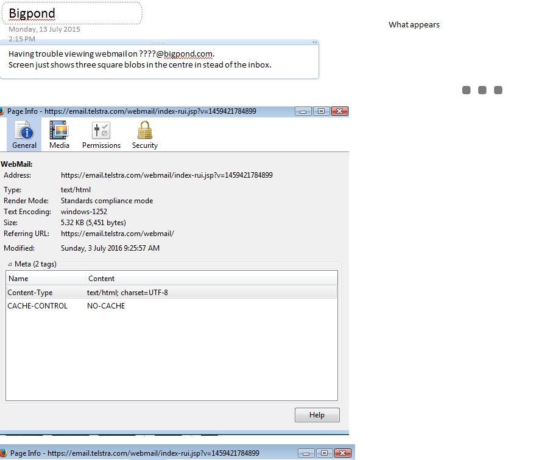Click the note text about webmail trouble
The height and width of the screenshot is (460, 539).
point(140,60)
